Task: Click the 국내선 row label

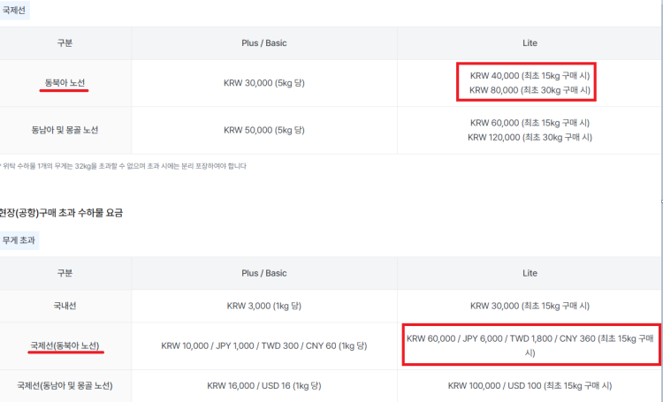Action: [x=65, y=306]
